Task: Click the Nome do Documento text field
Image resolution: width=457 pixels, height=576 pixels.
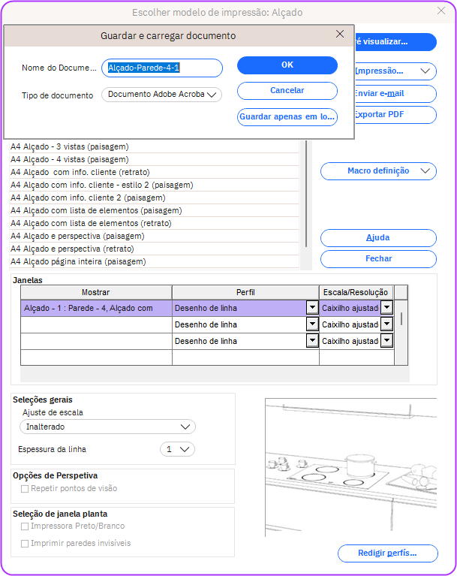Action: click(x=162, y=68)
